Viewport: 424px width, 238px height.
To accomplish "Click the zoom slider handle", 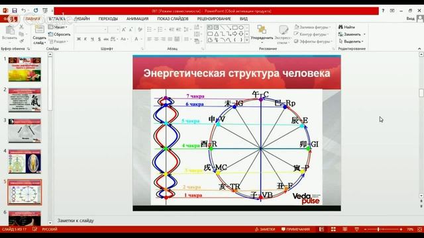I will click(x=378, y=229).
